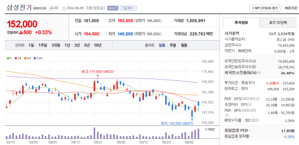
Task: Click stock code 009150
Action: click(40, 9)
